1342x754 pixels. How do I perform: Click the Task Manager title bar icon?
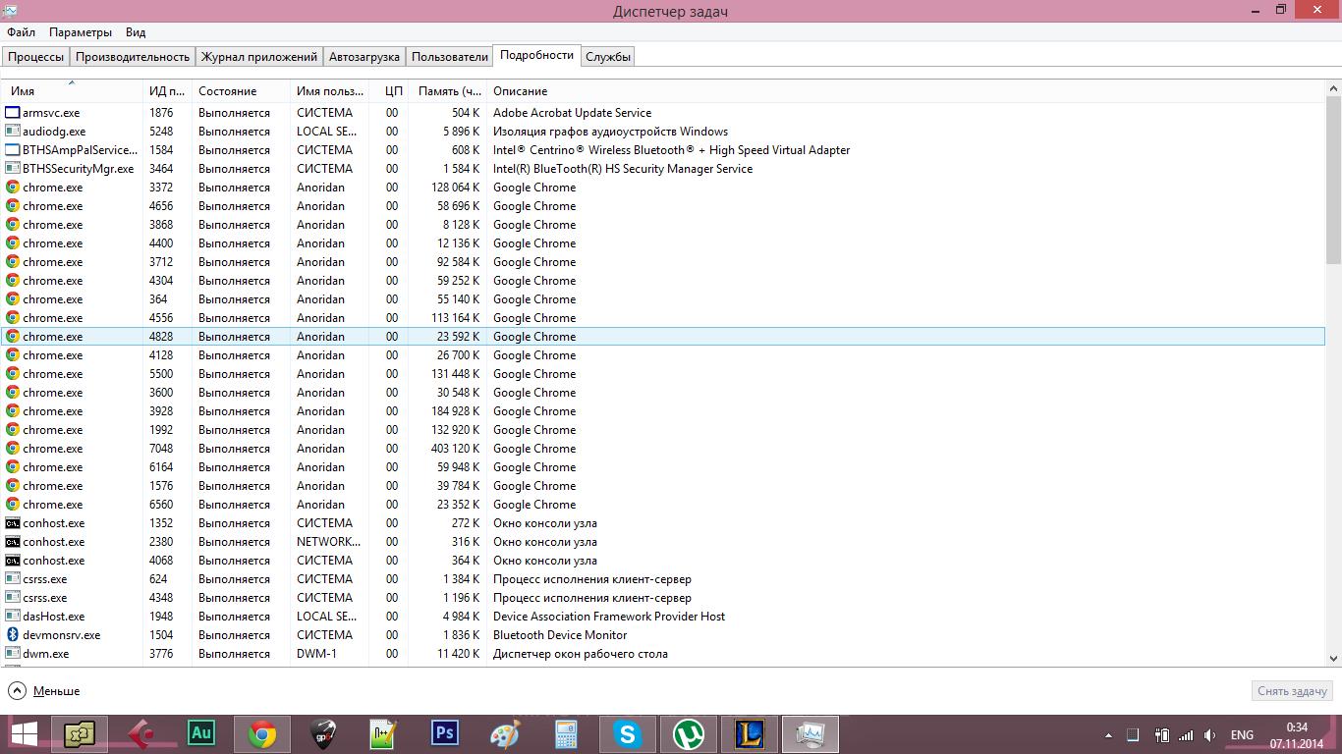[x=9, y=11]
